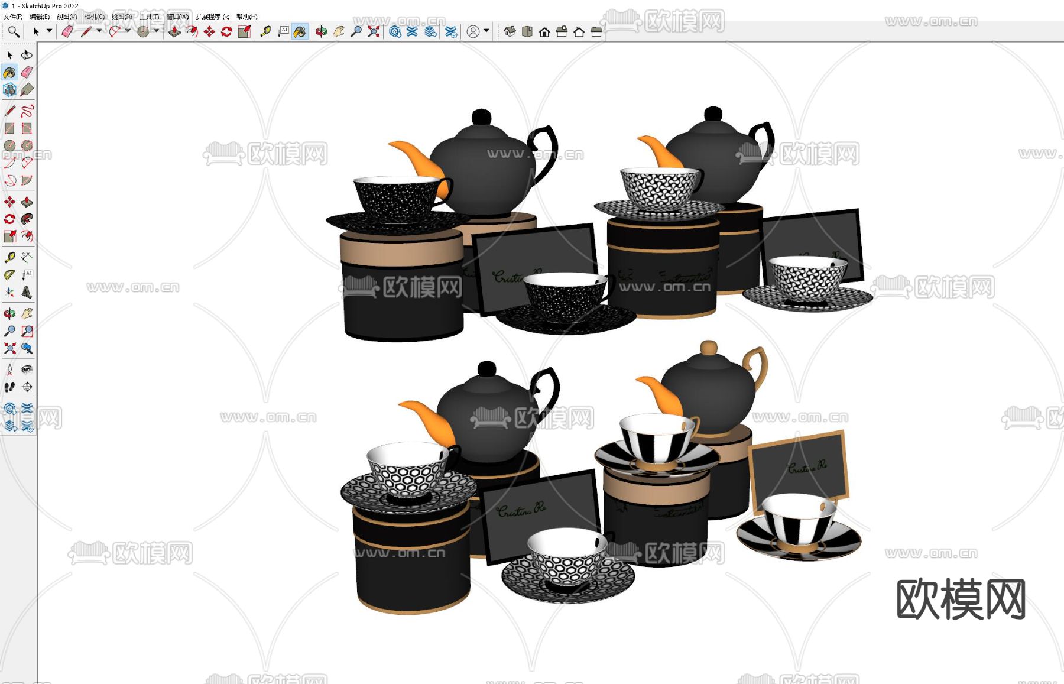This screenshot has height=684, width=1064.
Task: Open the 扩展程序 menu
Action: point(213,17)
